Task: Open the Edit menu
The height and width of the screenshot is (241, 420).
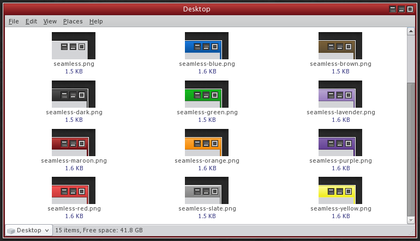Action: pyautogui.click(x=31, y=21)
